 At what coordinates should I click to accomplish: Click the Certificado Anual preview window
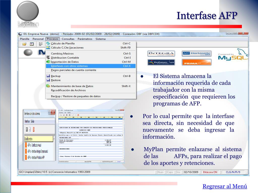pyautogui.click(x=91, y=136)
